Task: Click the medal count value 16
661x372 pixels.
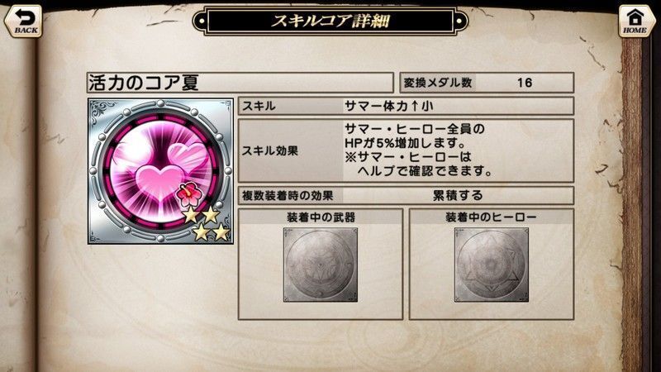Action: tap(525, 83)
